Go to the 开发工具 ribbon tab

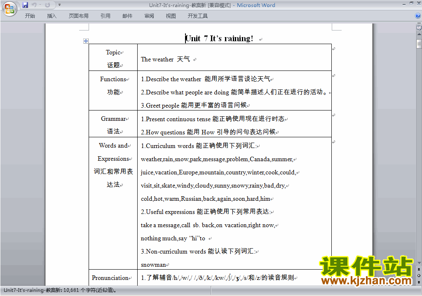(x=197, y=16)
